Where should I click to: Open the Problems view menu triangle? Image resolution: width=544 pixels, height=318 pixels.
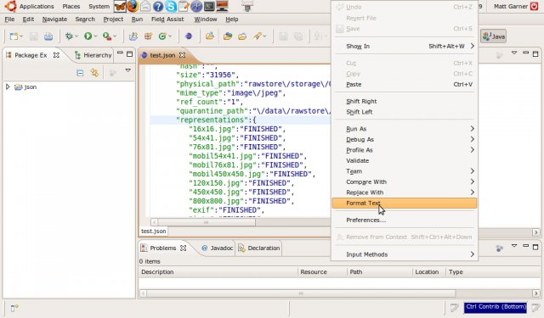click(514, 246)
